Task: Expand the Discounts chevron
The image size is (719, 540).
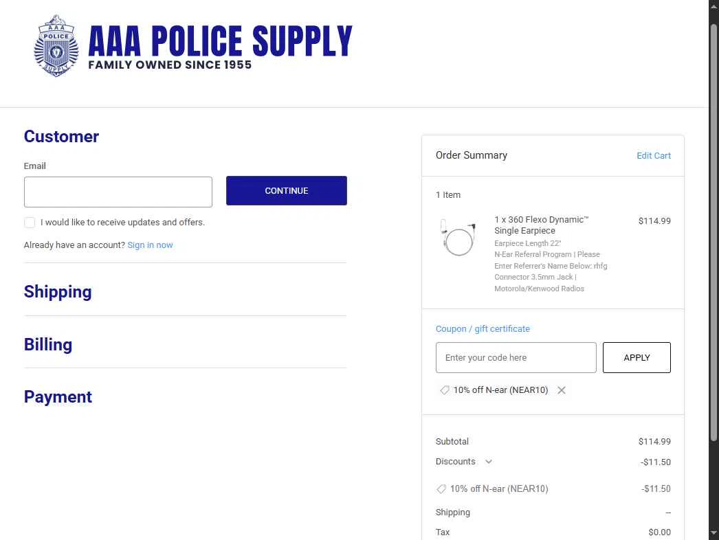Action: 489,462
